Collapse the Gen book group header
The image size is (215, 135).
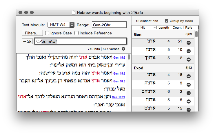[163, 34]
